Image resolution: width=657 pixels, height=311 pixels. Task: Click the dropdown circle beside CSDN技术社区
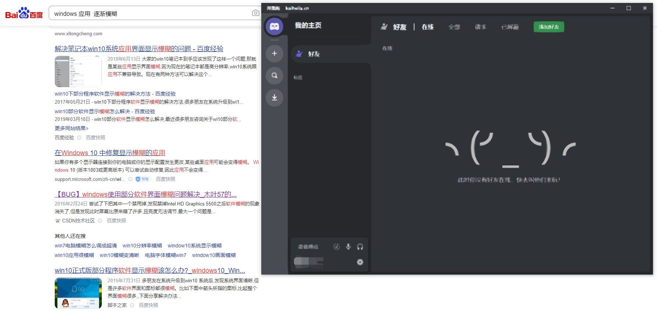[x=100, y=221]
